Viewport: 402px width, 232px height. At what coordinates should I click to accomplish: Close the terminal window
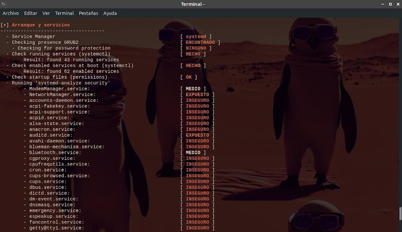398,4
